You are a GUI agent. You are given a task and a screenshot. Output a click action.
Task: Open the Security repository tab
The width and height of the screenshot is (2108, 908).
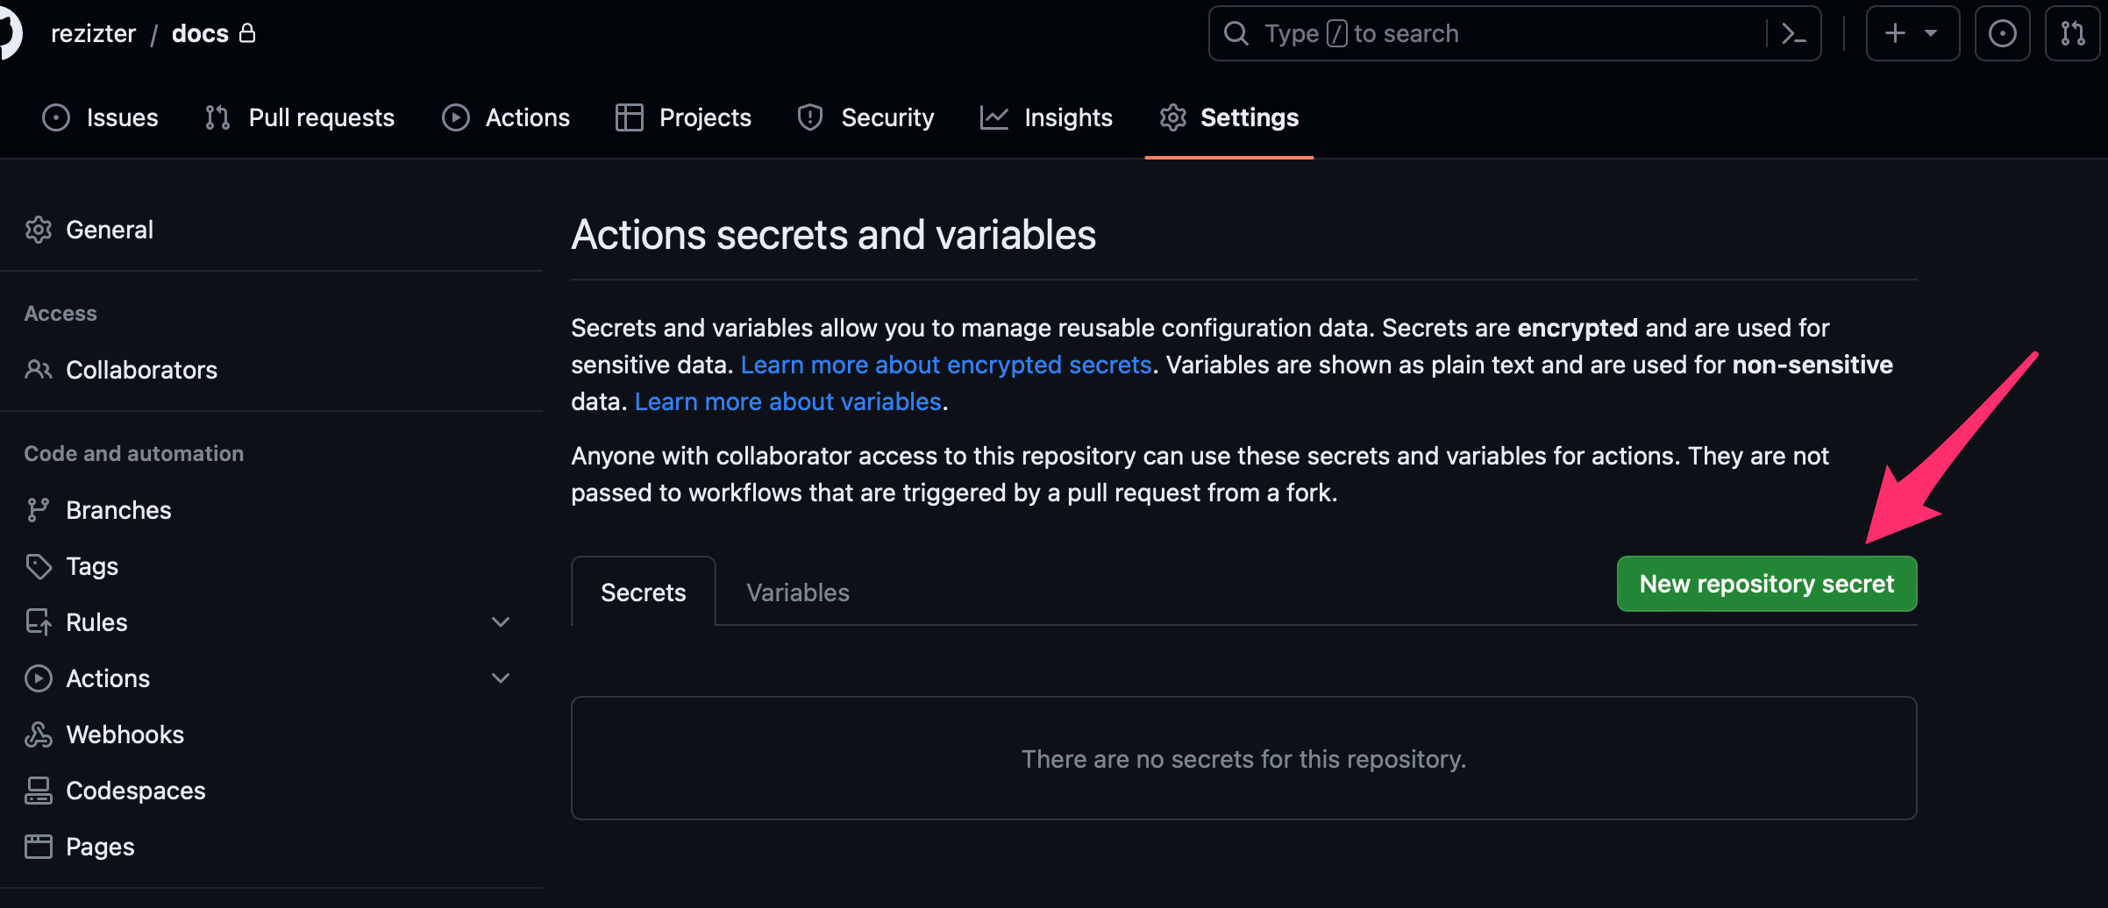tap(866, 117)
